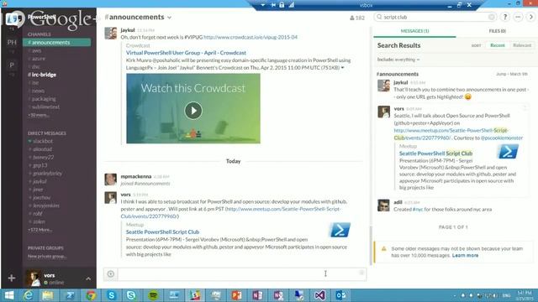Open the #azure channel
Viewport: 538px width, 302px height.
[x=38, y=59]
